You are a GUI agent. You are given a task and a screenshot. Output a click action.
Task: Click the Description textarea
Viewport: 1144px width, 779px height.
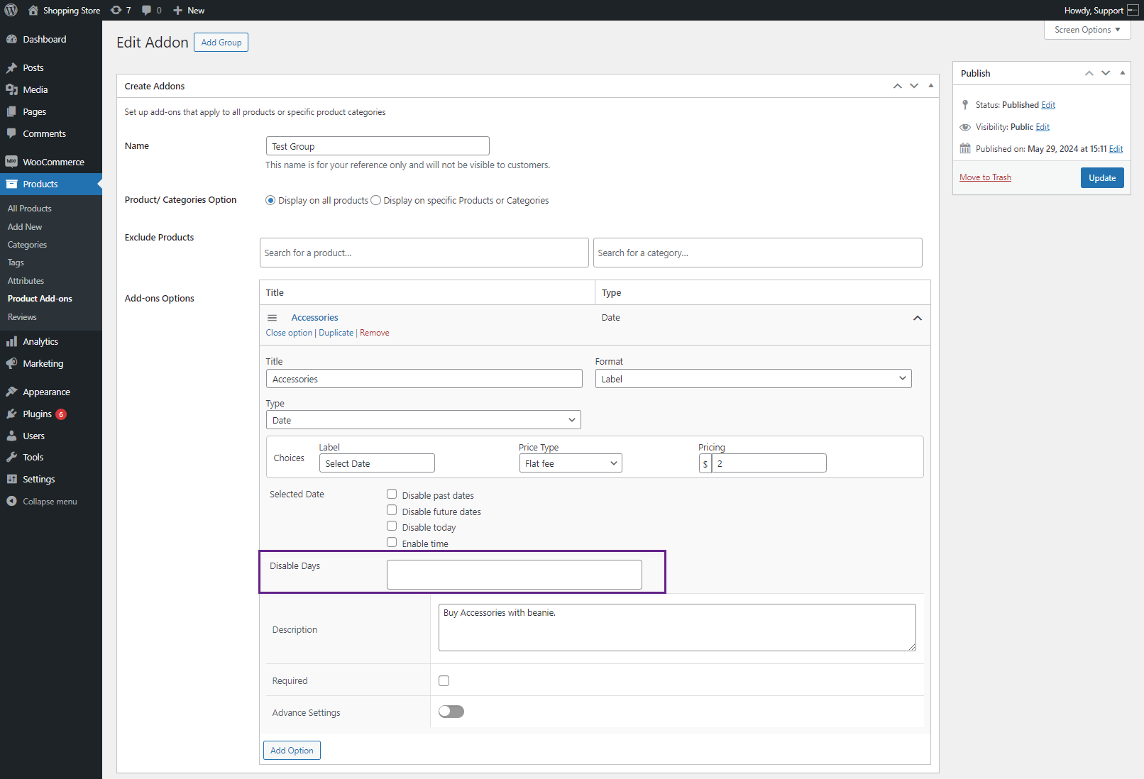point(677,627)
